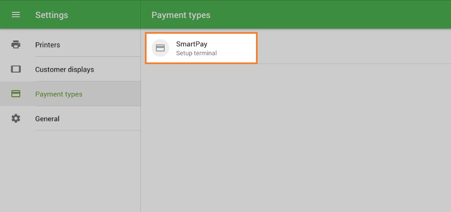Open the General settings section
This screenshot has width=451, height=212.
[70, 119]
